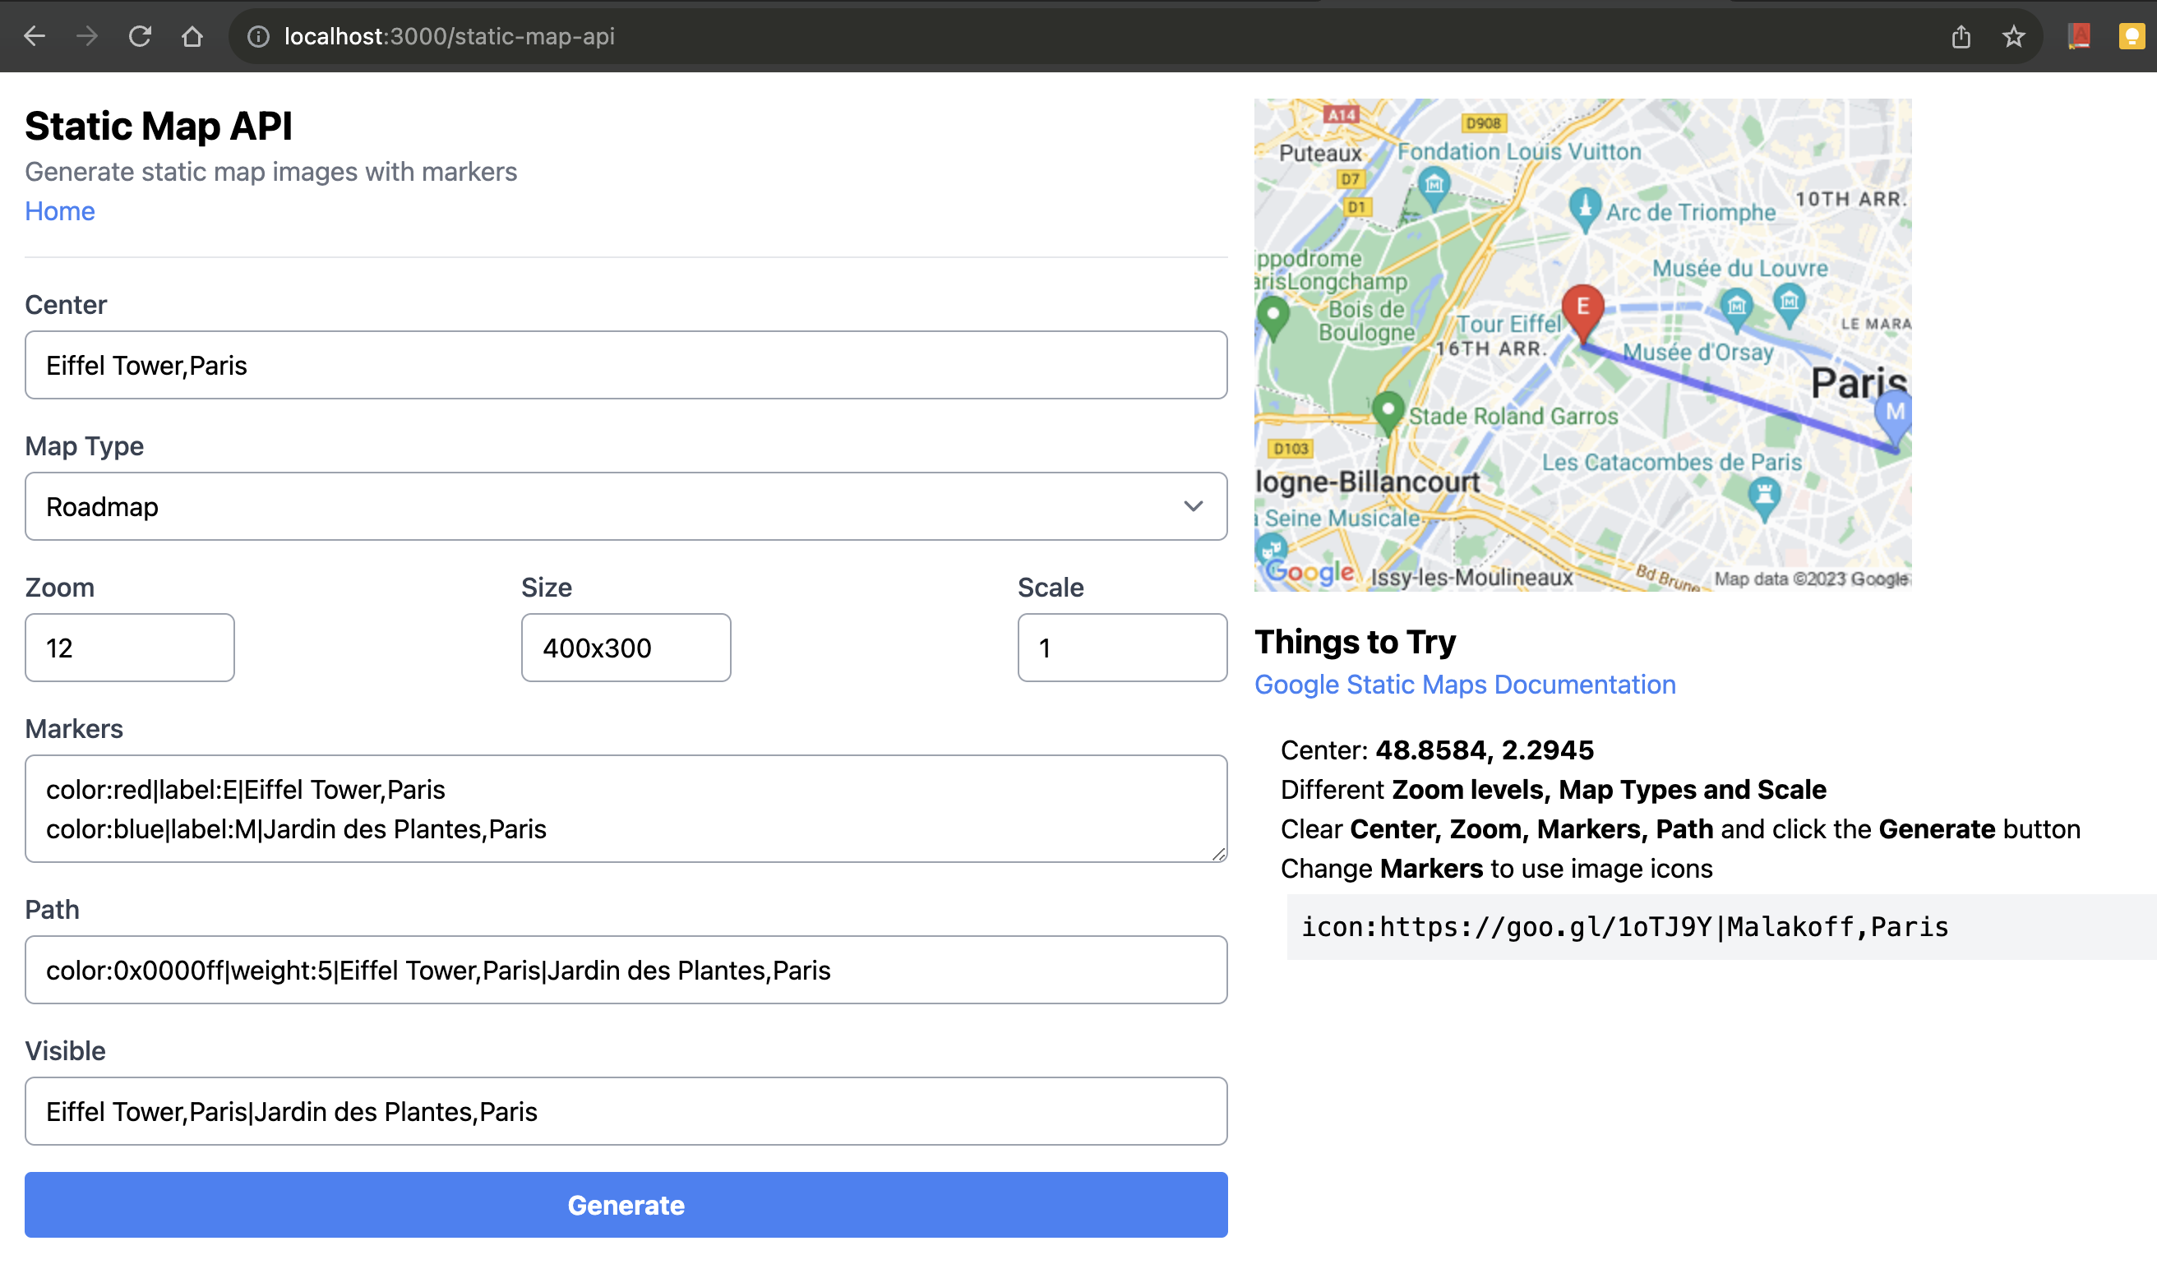Select the Markers textarea
The height and width of the screenshot is (1264, 2157).
point(626,808)
